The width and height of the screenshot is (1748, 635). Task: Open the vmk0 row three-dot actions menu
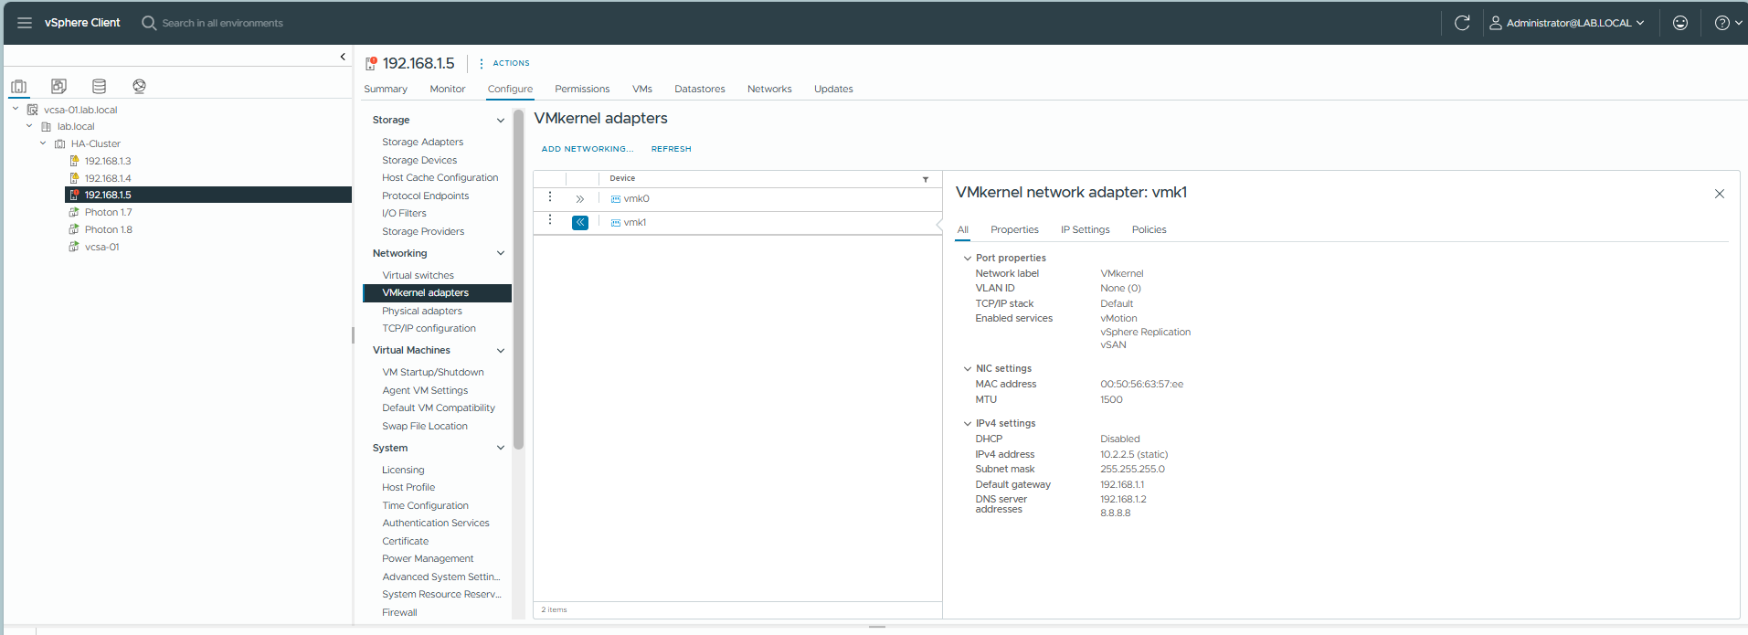tap(550, 197)
